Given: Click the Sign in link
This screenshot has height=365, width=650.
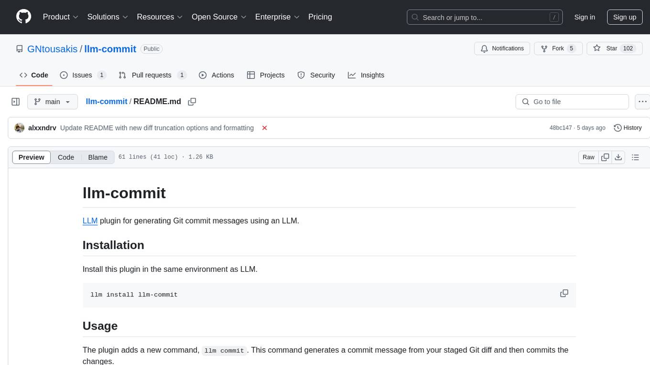Looking at the screenshot, I should coord(585,17).
